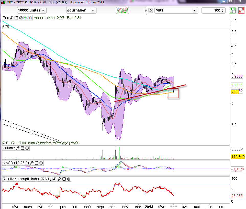The height and width of the screenshot is (209, 246).
Task: Maximize the RSI indicator panel
Action: (x=64, y=179)
